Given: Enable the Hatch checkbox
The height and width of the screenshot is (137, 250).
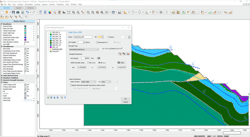Looking at the screenshot, I should pyautogui.click(x=109, y=37).
